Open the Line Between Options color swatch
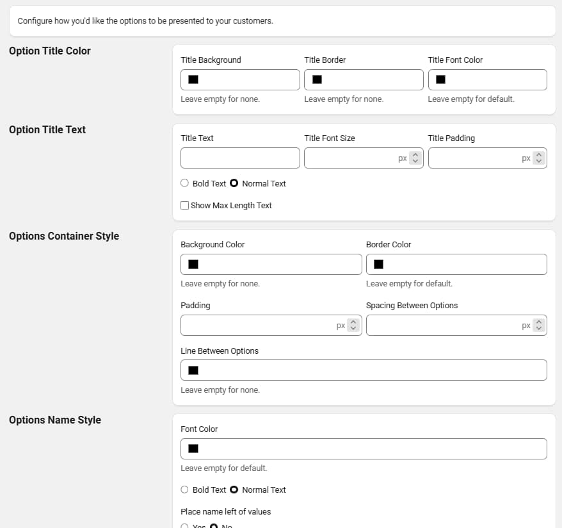Screen dimensions: 562x528 click(193, 370)
